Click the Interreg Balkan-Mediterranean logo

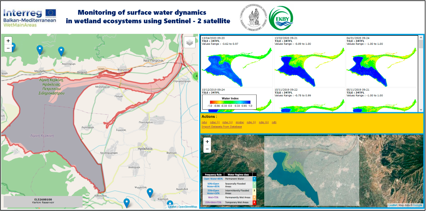(30, 18)
